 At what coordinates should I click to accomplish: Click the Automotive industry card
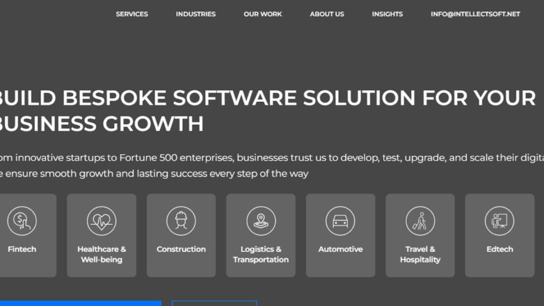(x=341, y=235)
